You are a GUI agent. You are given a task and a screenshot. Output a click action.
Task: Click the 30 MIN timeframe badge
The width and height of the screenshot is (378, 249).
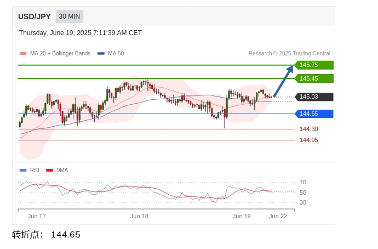click(70, 16)
